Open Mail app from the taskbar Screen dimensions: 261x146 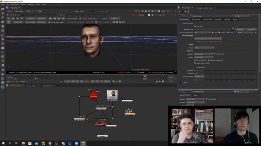36,143
